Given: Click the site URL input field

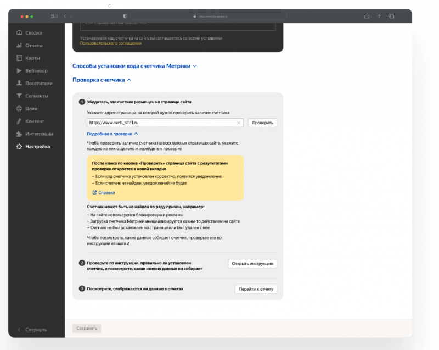Looking at the screenshot, I should pos(159,123).
